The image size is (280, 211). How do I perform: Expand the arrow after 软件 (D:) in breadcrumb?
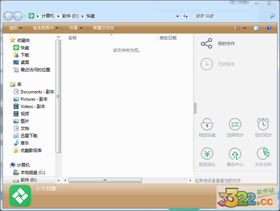(82, 16)
